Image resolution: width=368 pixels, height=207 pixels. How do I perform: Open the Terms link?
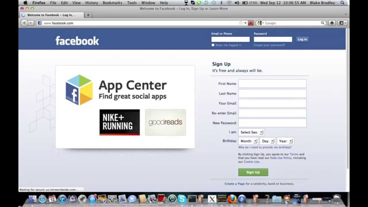[x=294, y=154]
